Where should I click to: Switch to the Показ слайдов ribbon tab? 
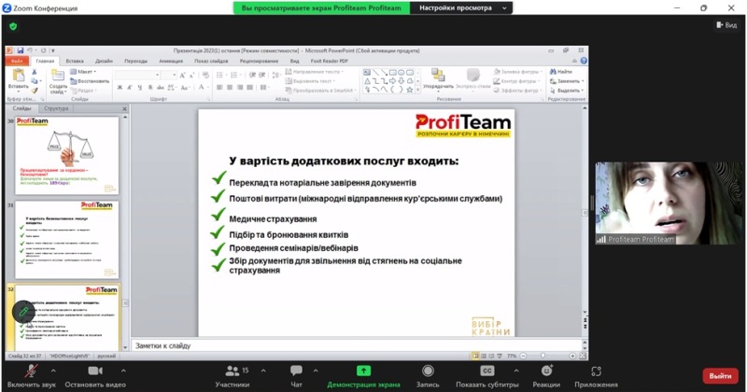[211, 61]
